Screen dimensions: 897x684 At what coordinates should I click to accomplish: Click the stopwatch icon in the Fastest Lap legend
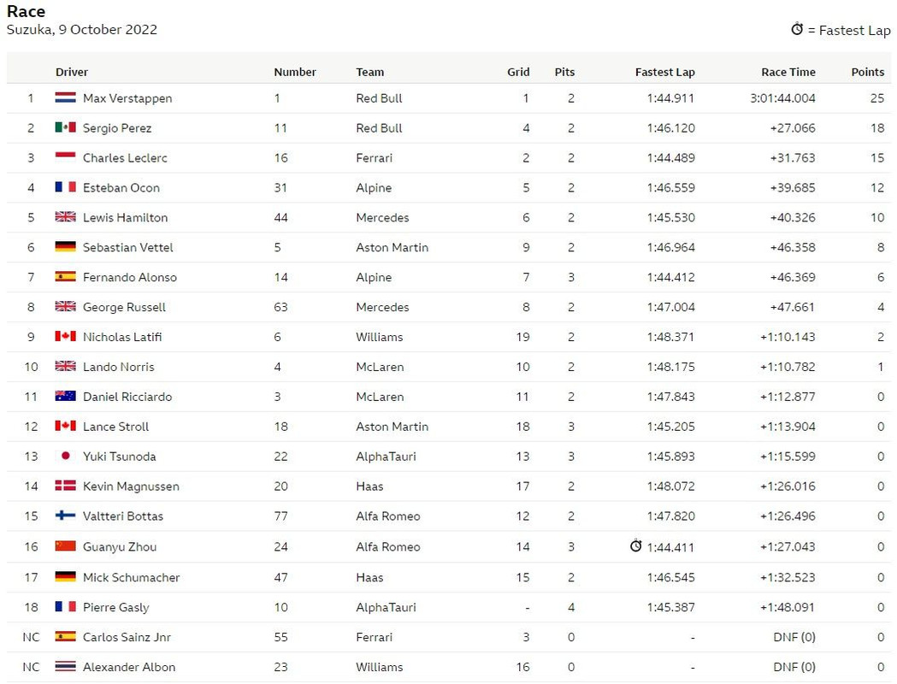(797, 29)
